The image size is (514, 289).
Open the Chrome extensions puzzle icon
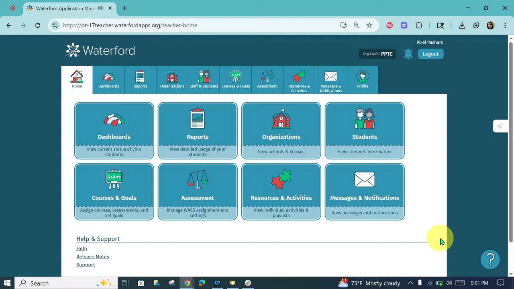(419, 25)
